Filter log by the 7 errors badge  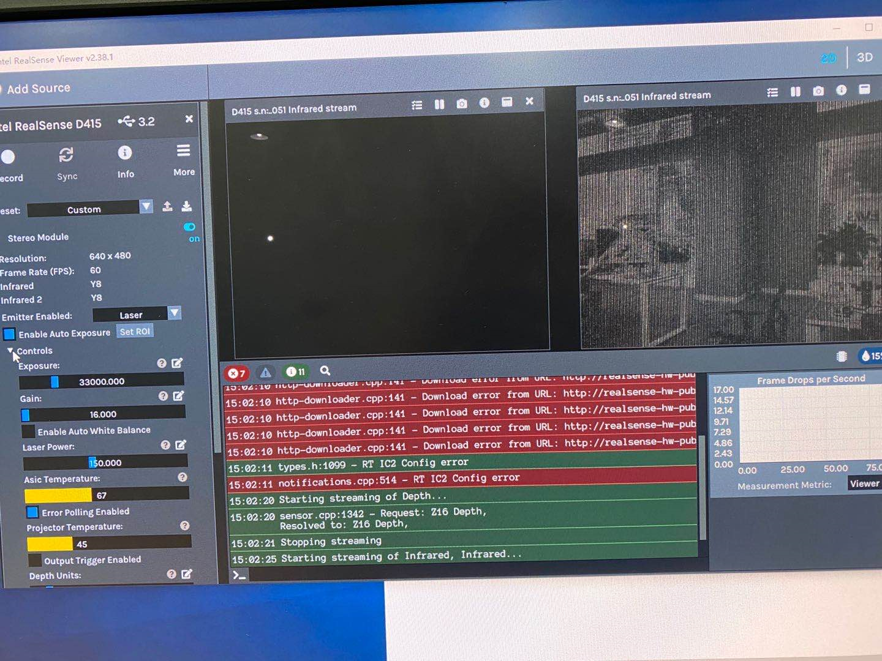point(236,373)
